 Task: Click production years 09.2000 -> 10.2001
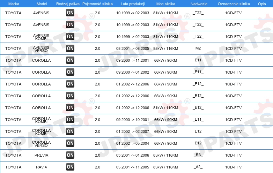[133, 120]
